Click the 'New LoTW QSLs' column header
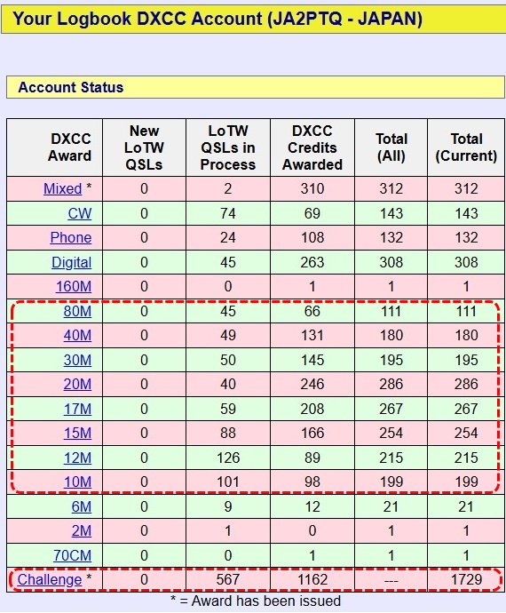Image resolution: width=506 pixels, height=613 pixels. [x=144, y=147]
